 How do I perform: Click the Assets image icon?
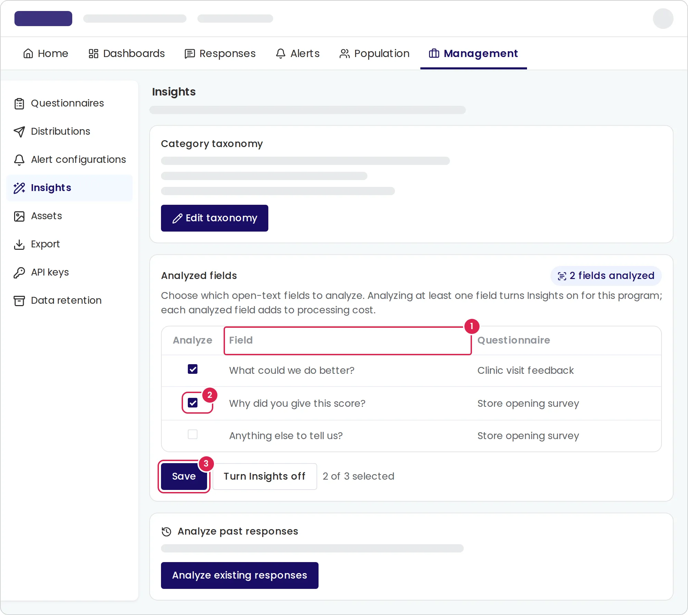pos(19,216)
